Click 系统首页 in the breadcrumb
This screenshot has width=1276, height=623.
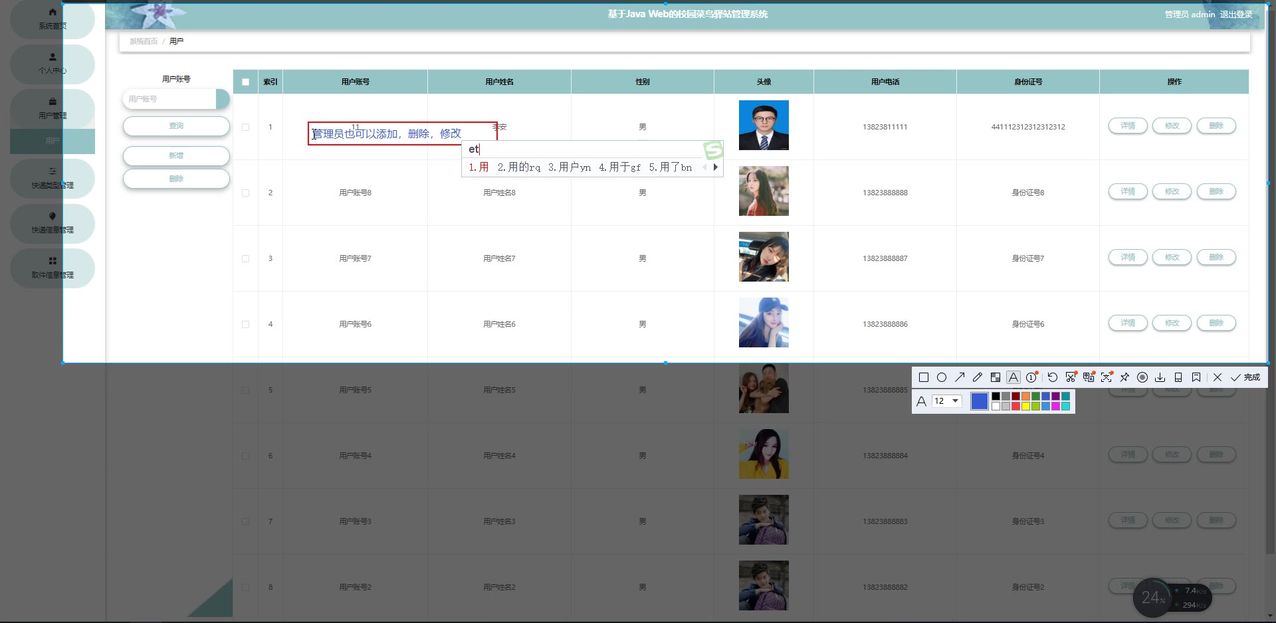(x=144, y=41)
